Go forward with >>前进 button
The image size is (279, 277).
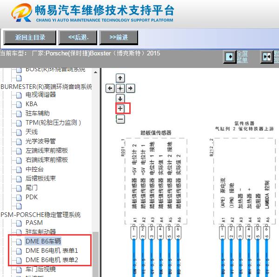(x=119, y=38)
